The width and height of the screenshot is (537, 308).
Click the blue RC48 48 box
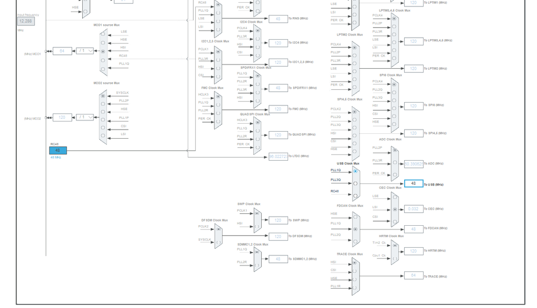point(58,151)
